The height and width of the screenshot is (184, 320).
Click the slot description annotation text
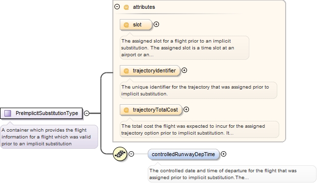[x=177, y=48]
